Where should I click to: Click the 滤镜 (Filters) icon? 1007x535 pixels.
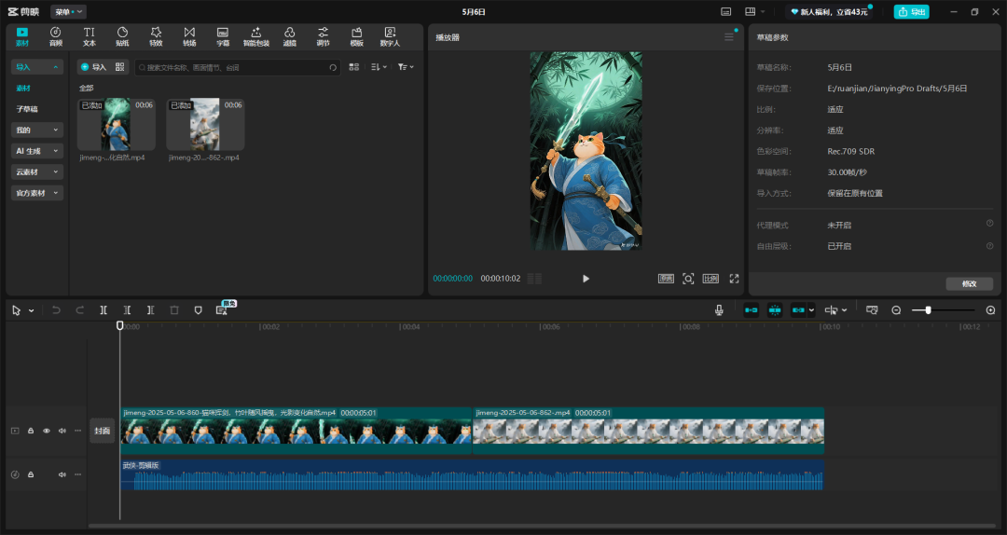coord(290,36)
